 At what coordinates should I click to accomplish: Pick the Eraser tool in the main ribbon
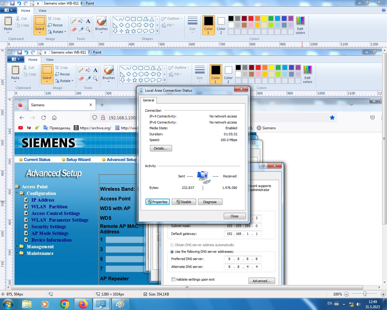74,29
